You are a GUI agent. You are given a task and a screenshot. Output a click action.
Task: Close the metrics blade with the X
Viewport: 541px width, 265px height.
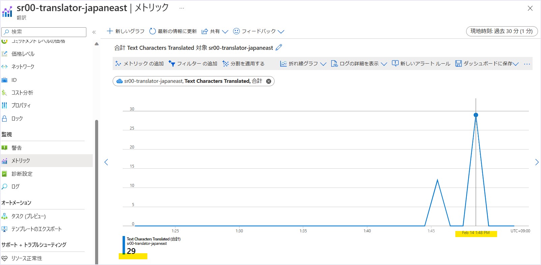[x=530, y=8]
